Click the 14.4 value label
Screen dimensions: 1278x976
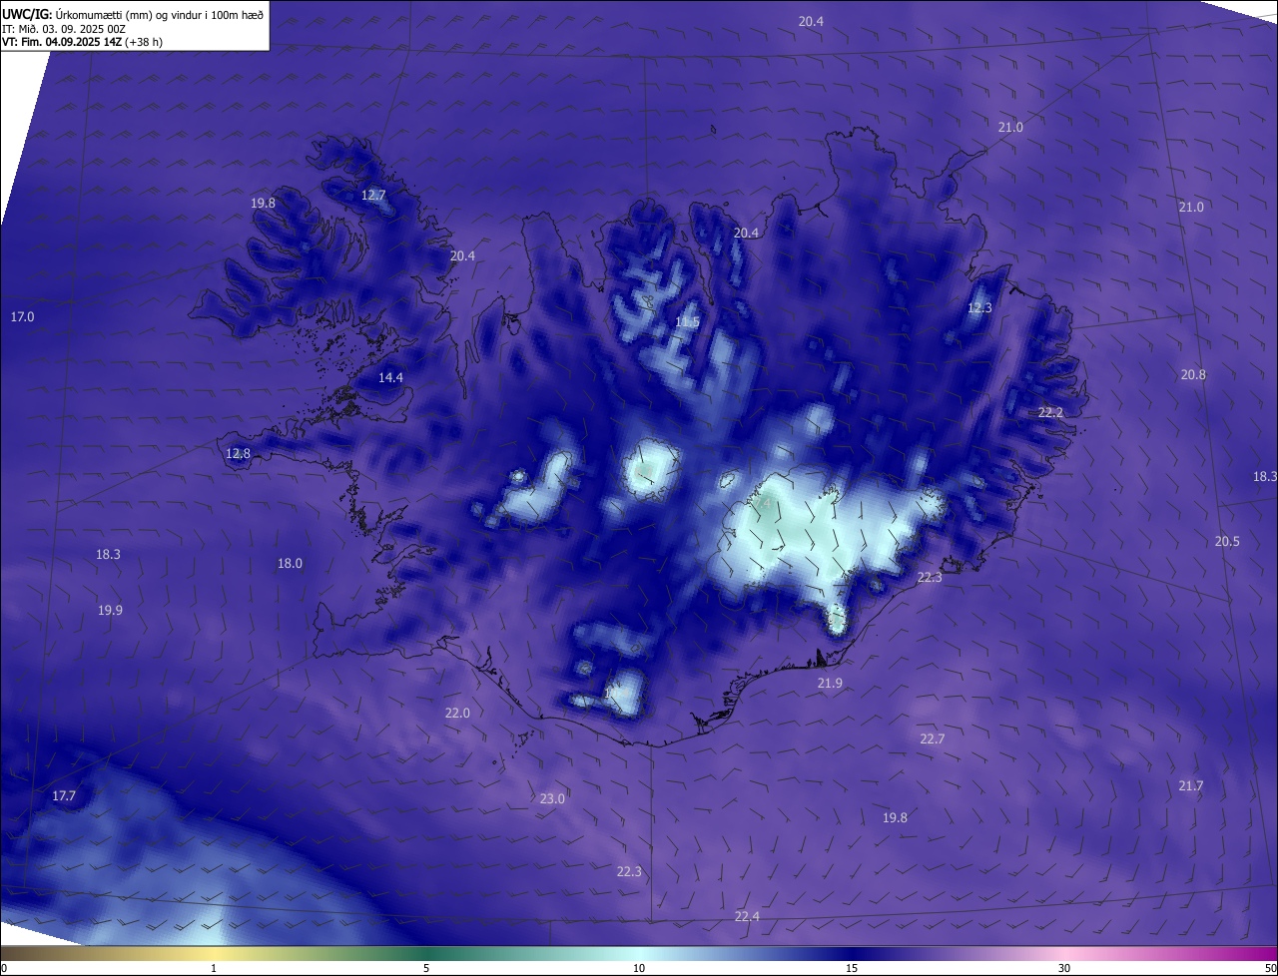point(390,377)
